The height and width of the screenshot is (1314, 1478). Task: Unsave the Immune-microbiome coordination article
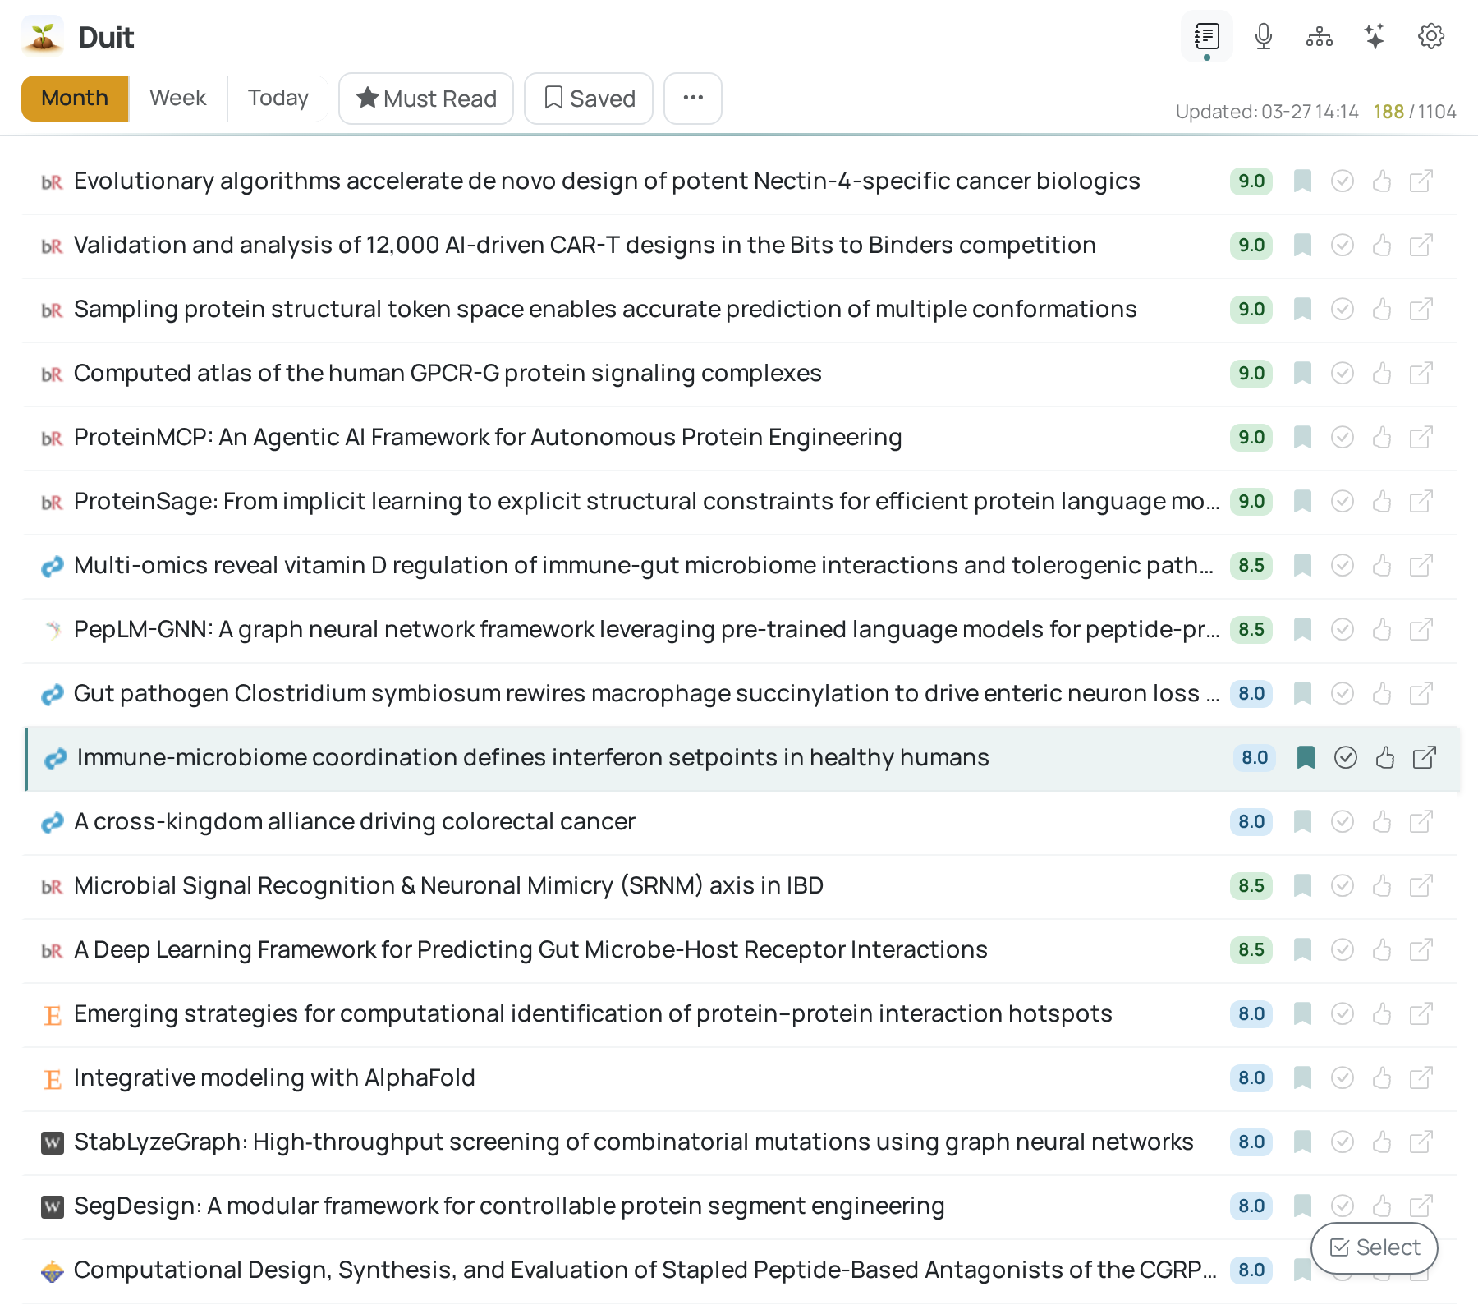click(1306, 757)
